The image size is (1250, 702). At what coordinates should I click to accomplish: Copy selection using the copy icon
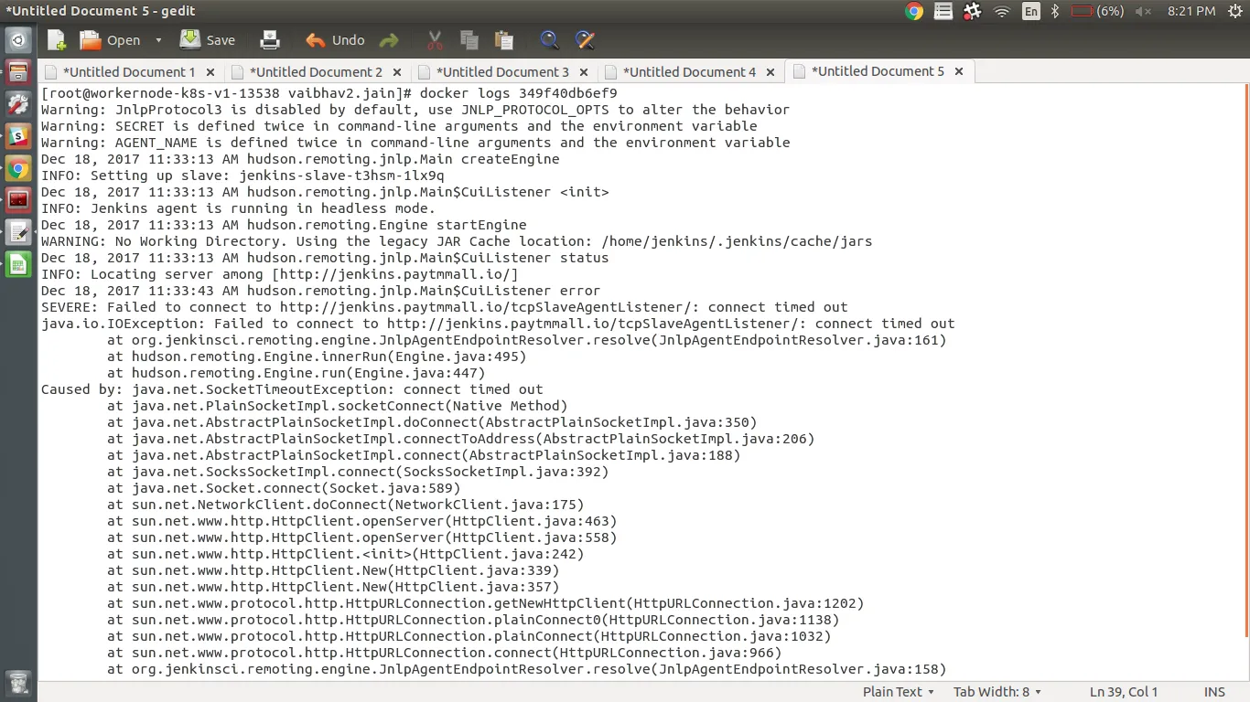469,40
